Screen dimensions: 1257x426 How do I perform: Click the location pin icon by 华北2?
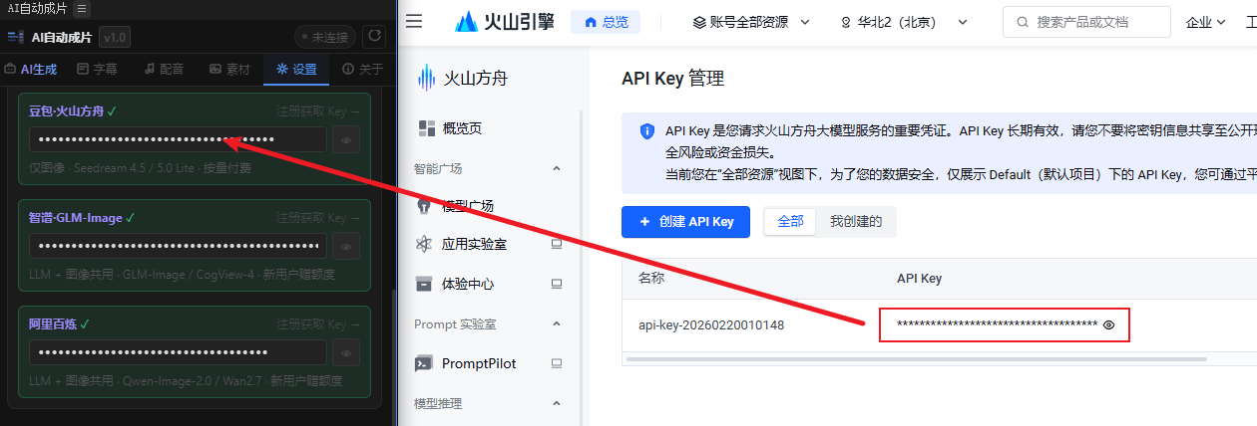tap(846, 21)
